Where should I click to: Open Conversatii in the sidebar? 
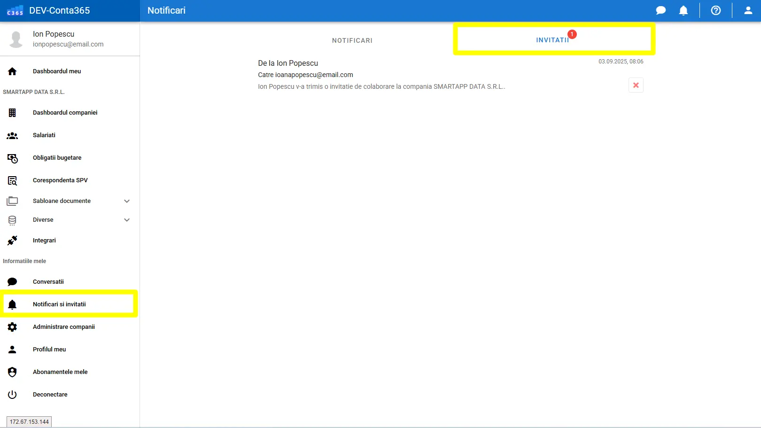click(x=48, y=282)
